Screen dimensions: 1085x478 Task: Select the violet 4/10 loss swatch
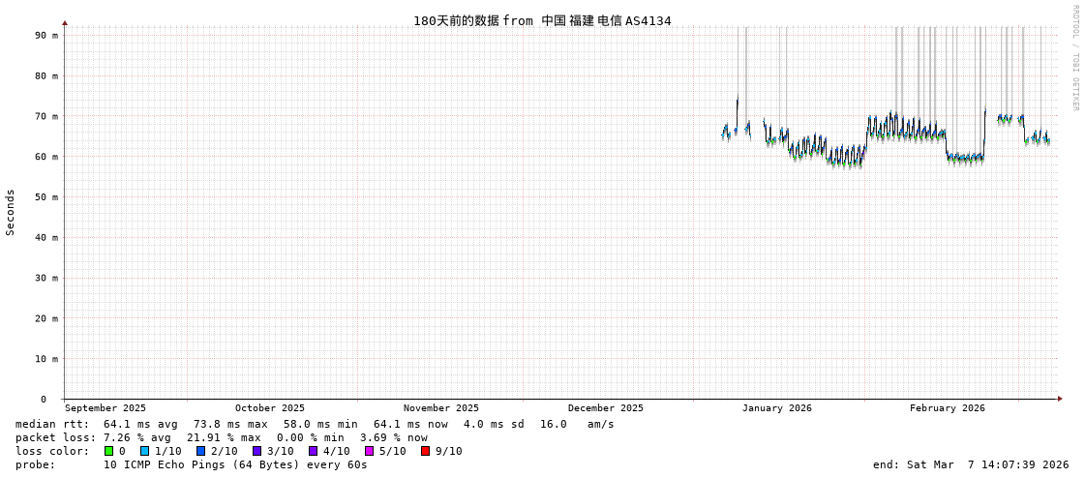coord(313,451)
